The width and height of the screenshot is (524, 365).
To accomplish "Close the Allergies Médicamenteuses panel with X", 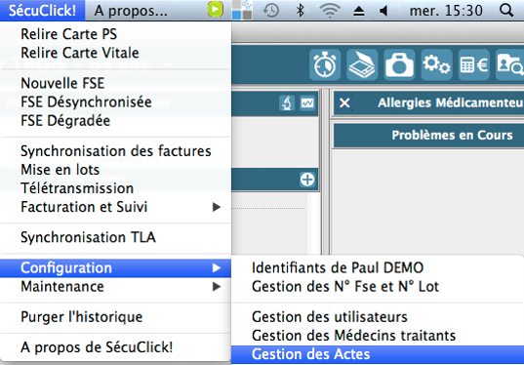I will pyautogui.click(x=344, y=102).
